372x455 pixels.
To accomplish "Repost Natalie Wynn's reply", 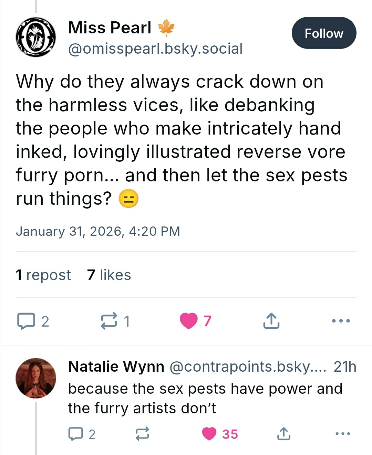I will 142,434.
